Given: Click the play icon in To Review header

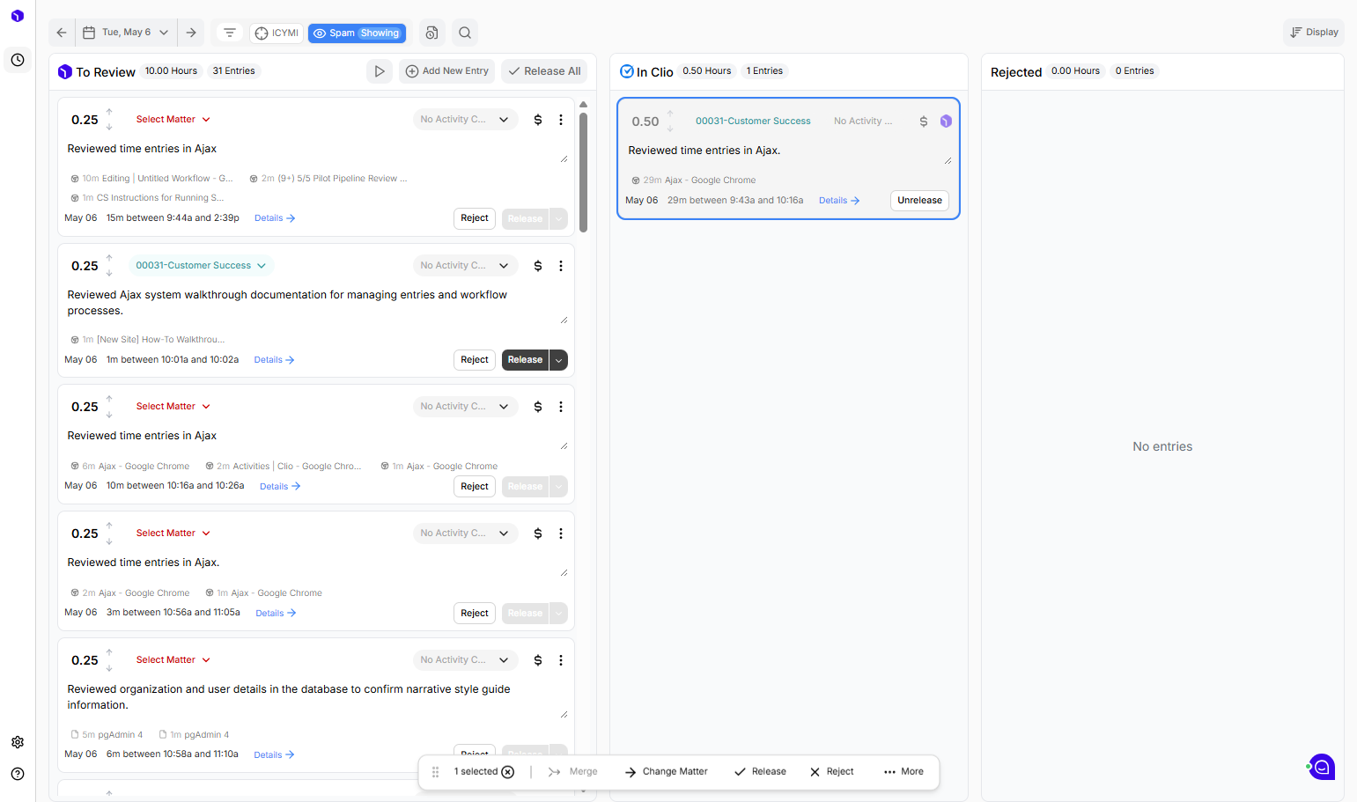Looking at the screenshot, I should pos(380,71).
